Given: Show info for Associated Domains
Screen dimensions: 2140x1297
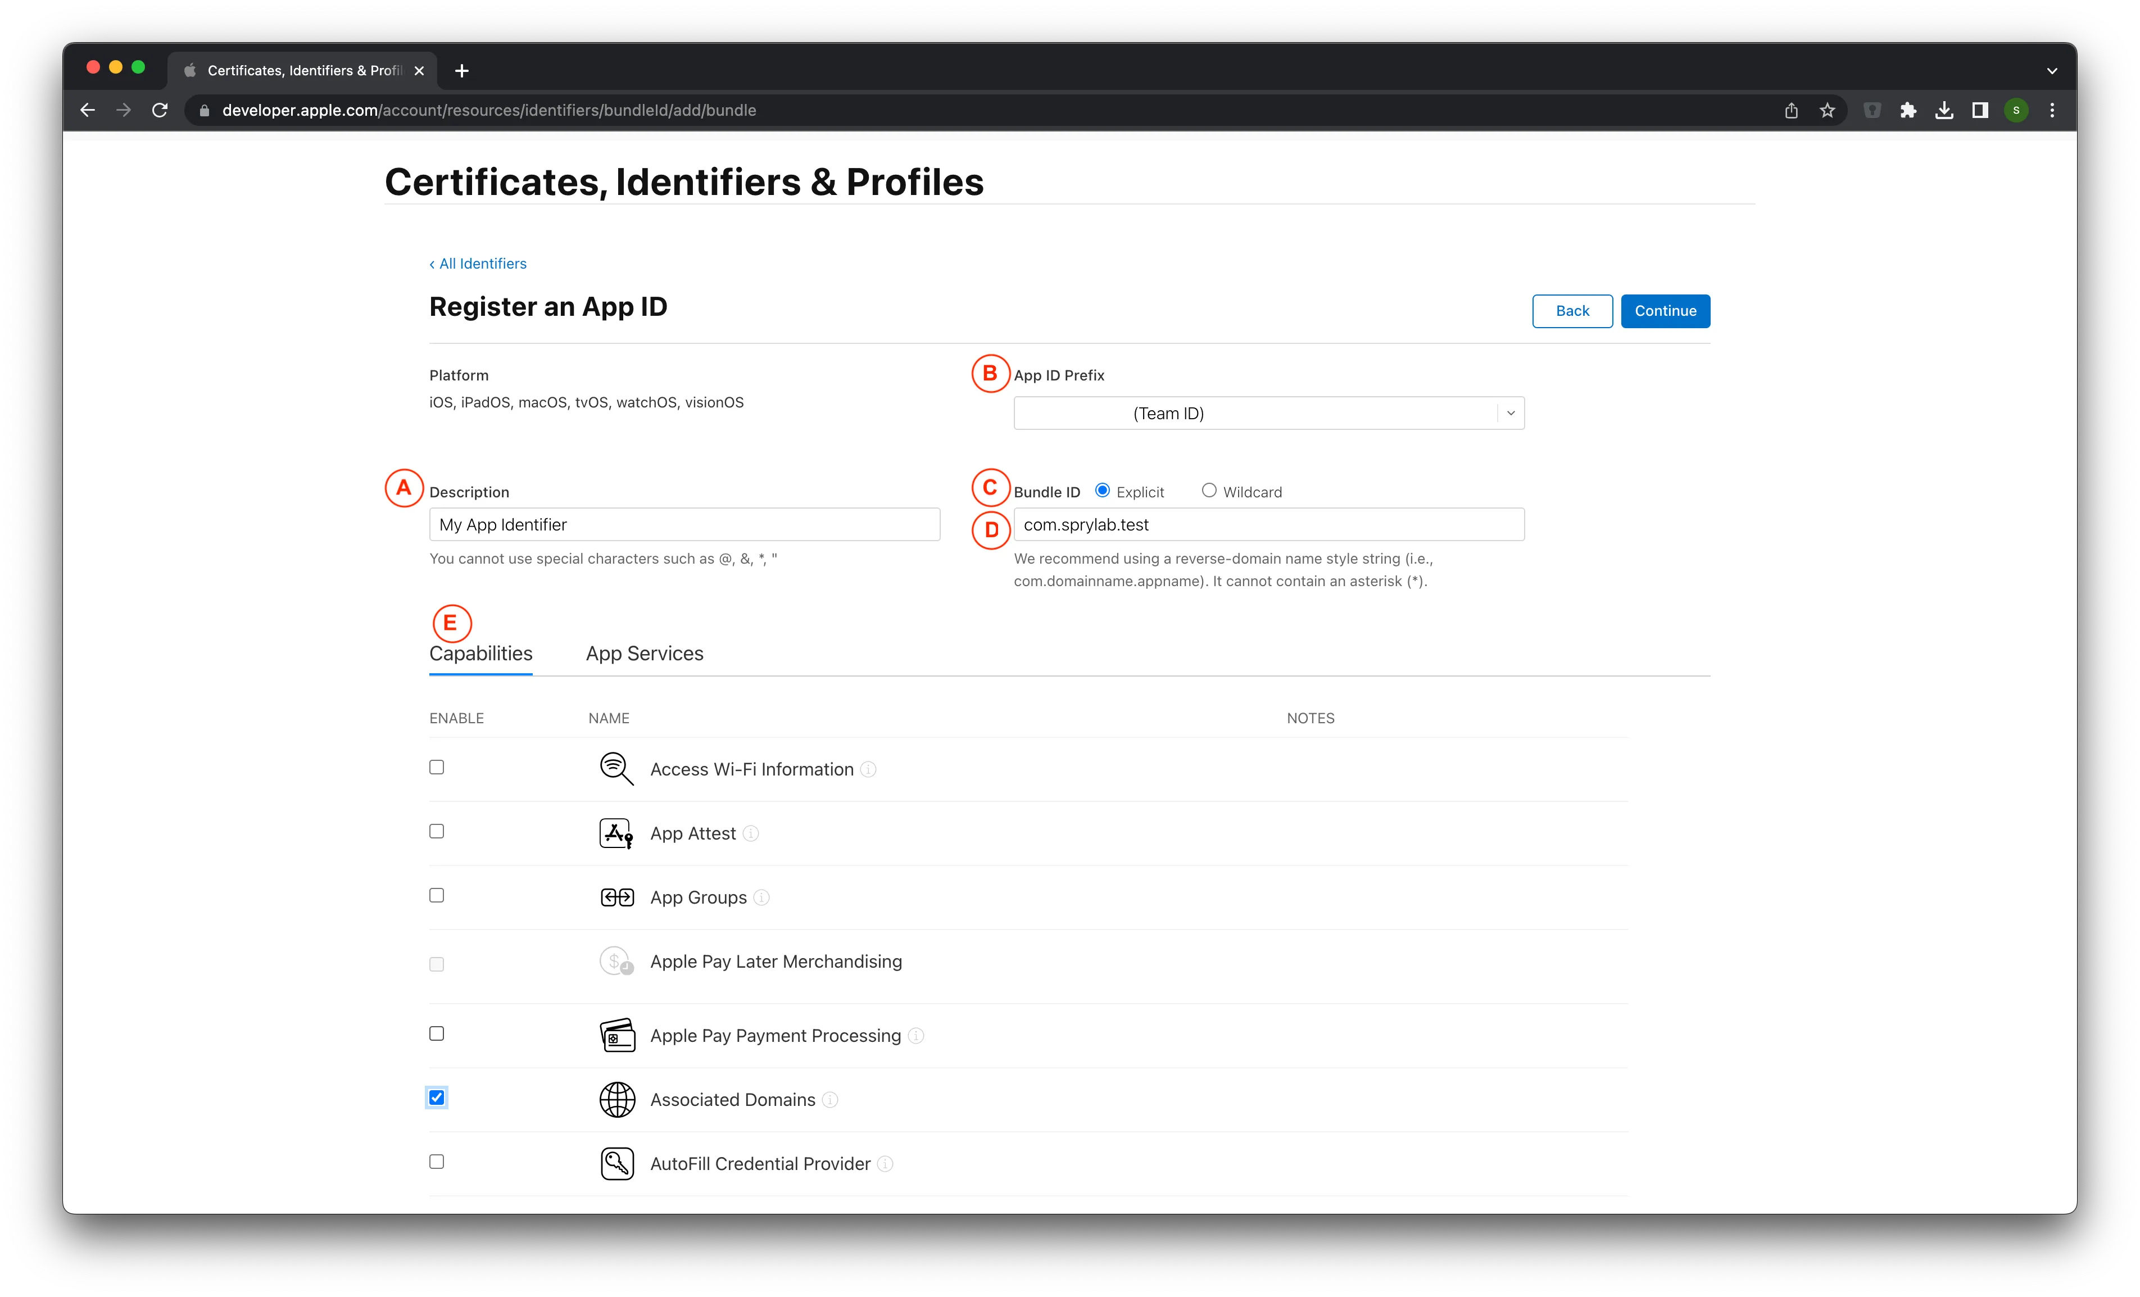Looking at the screenshot, I should (830, 1101).
